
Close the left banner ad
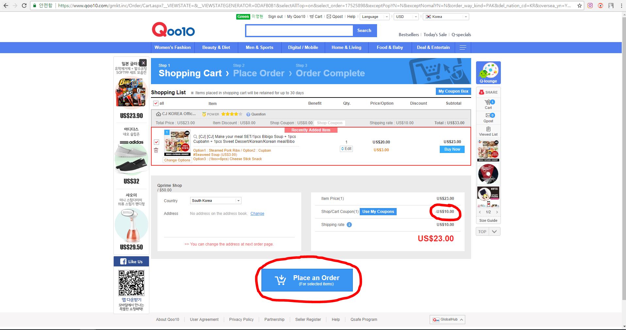click(143, 63)
